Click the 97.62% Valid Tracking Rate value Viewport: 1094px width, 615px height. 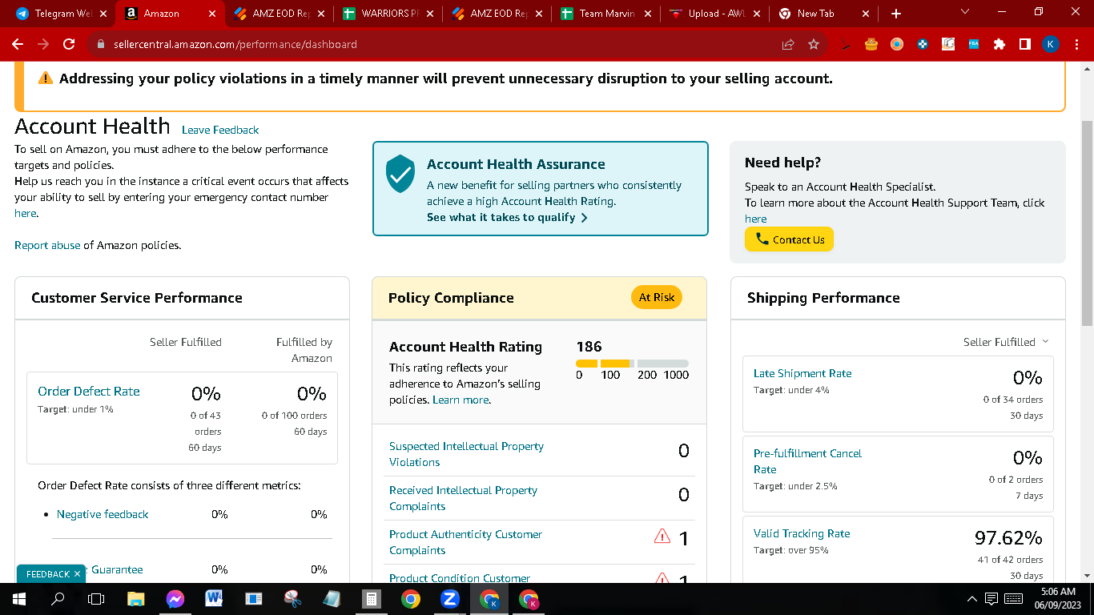pos(1008,537)
